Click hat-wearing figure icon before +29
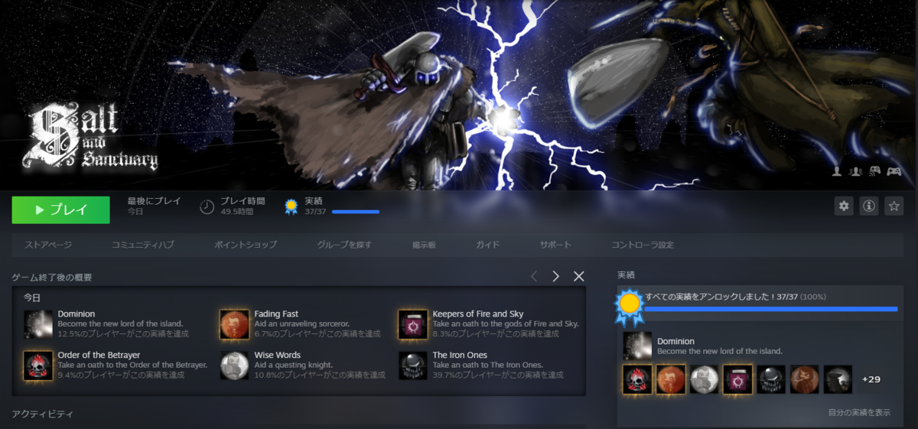 838,379
